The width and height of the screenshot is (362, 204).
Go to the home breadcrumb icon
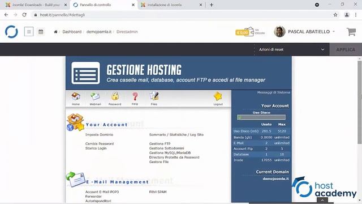tap(55, 32)
